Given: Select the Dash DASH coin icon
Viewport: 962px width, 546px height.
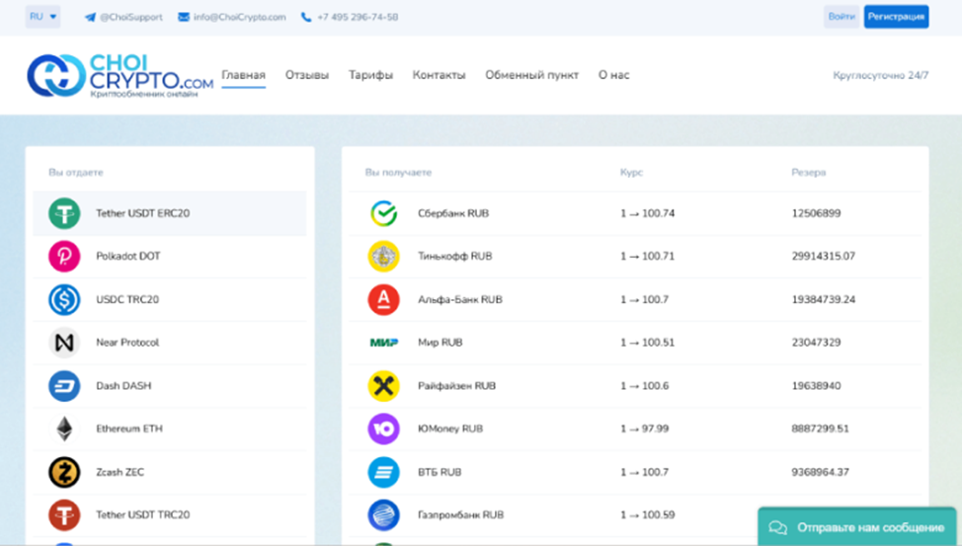Looking at the screenshot, I should click(x=64, y=386).
